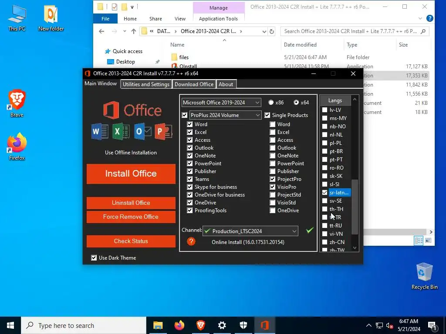Open the Microsoft Office 2019-2024 version dropdown

[x=221, y=102]
